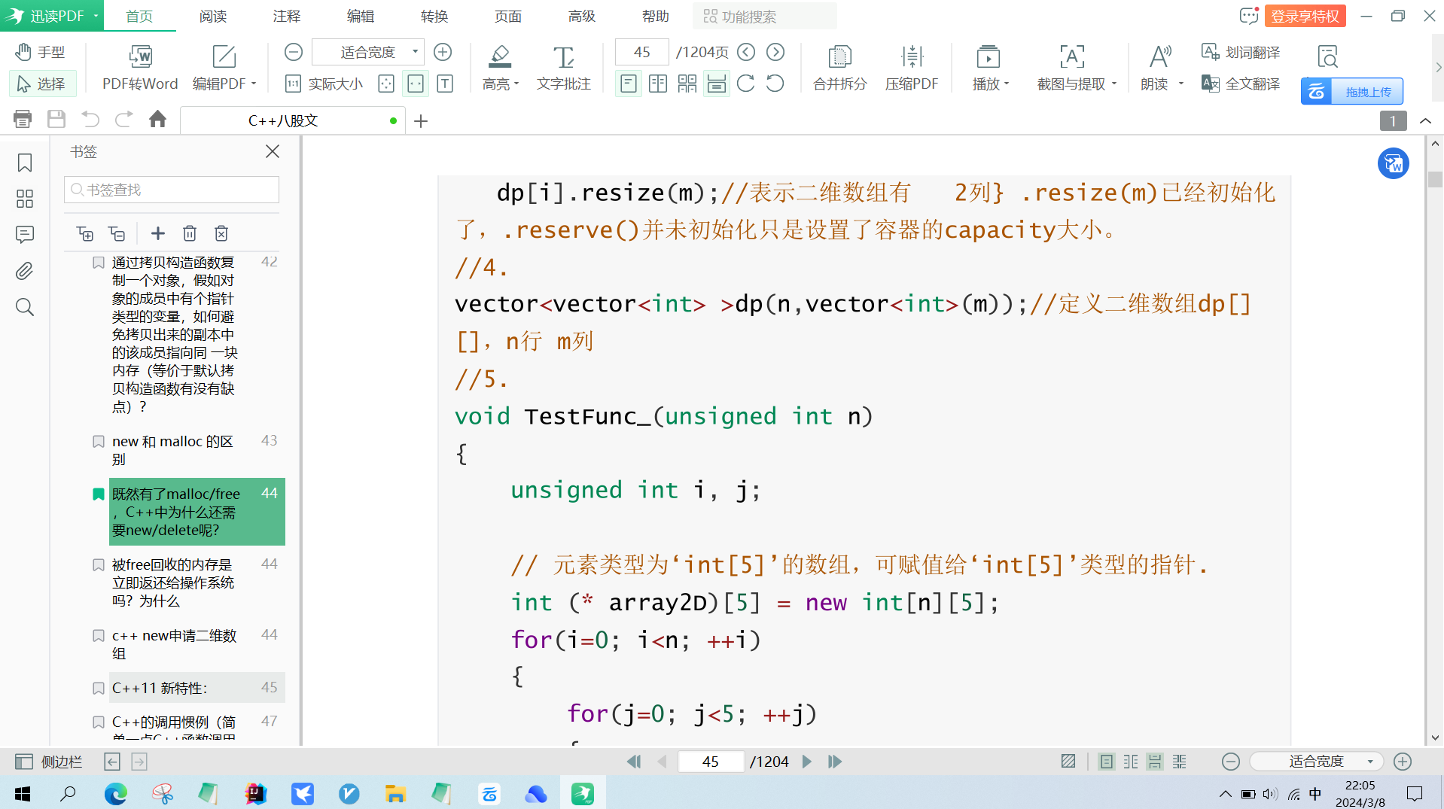Go to next page arrow in toolbar

(x=775, y=52)
